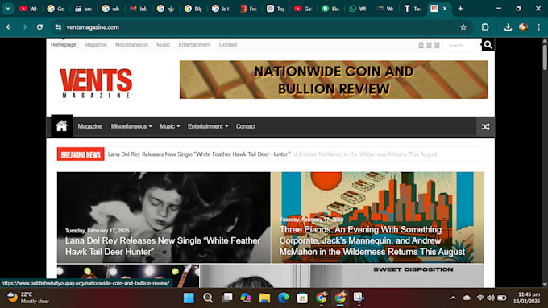Viewport: 548px width, 308px height.
Task: Switch to the Fiverr tab
Action: (x=330, y=9)
